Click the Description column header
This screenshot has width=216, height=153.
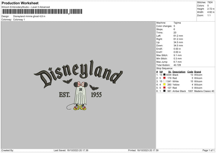[x=179, y=72]
